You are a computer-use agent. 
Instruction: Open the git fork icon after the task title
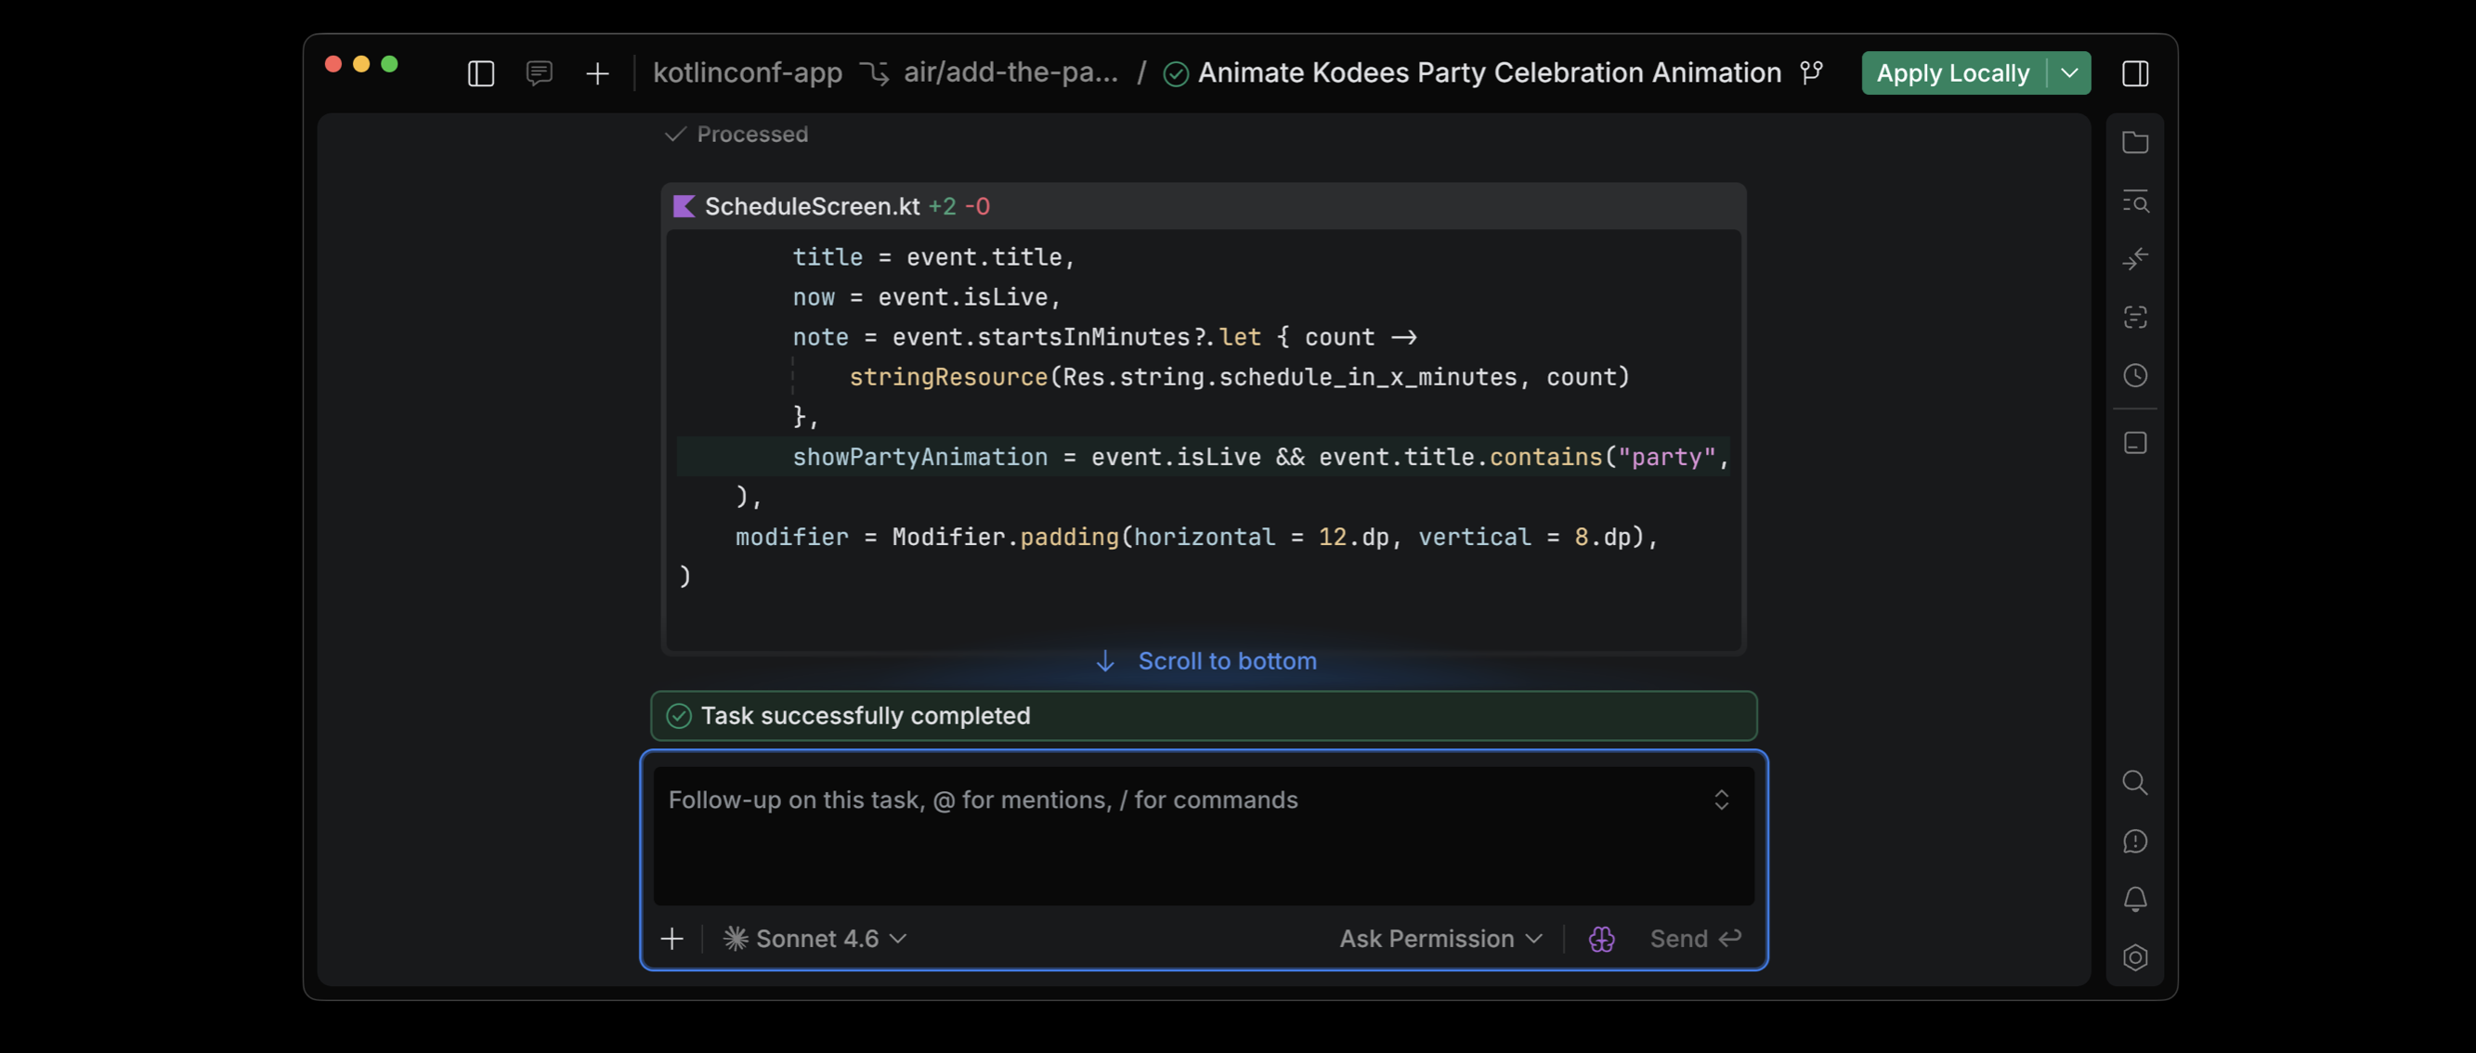pyautogui.click(x=1812, y=73)
